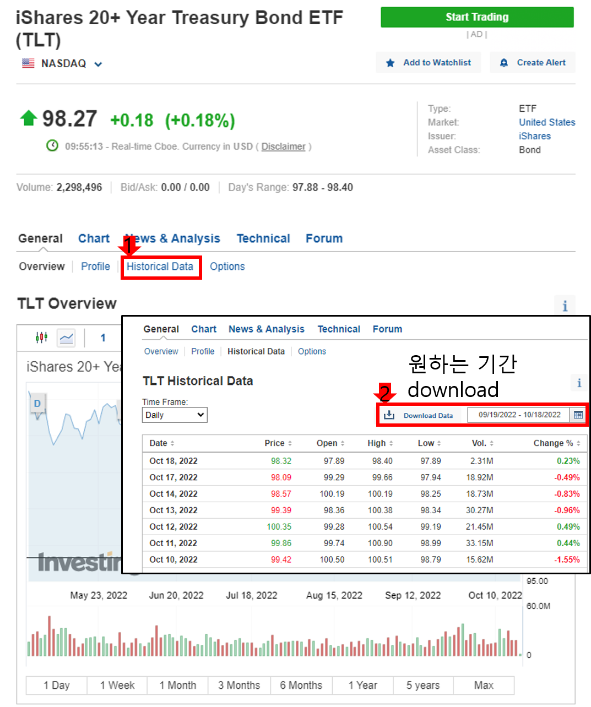Open the Daily Time Frame dropdown
Viewport: 591px width, 707px height.
click(175, 415)
